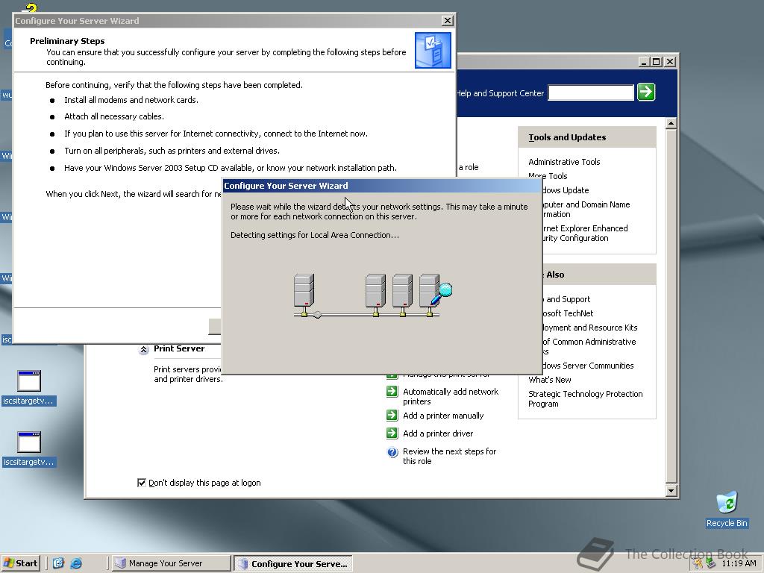Open the Recycle Bin desktop icon

point(727,509)
